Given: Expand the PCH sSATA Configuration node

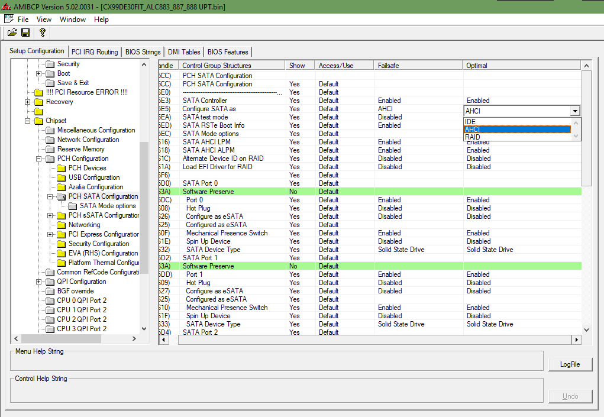Looking at the screenshot, I should (50, 216).
